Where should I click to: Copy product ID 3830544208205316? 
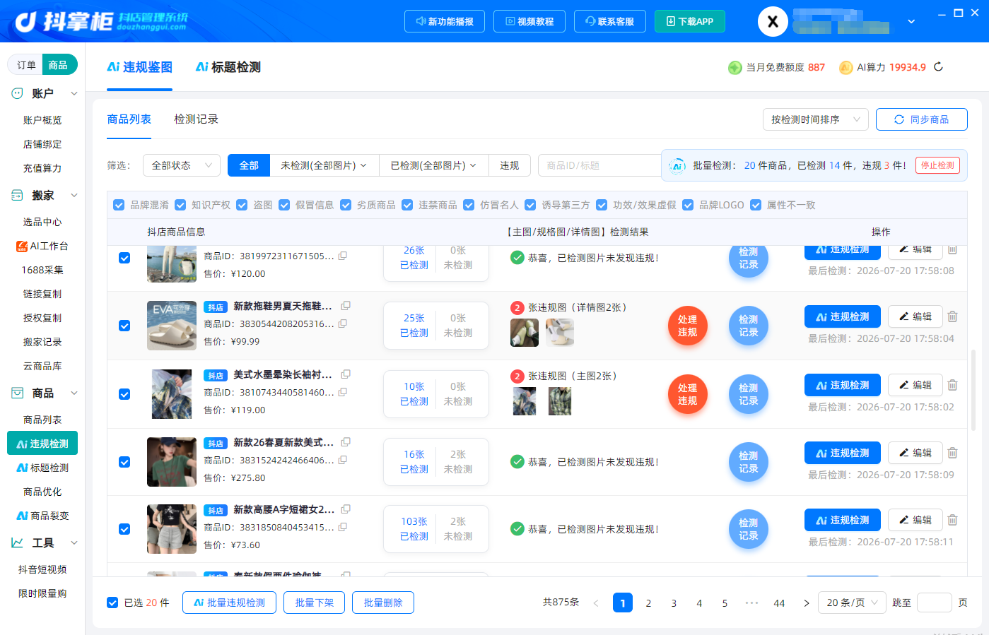pyautogui.click(x=343, y=324)
